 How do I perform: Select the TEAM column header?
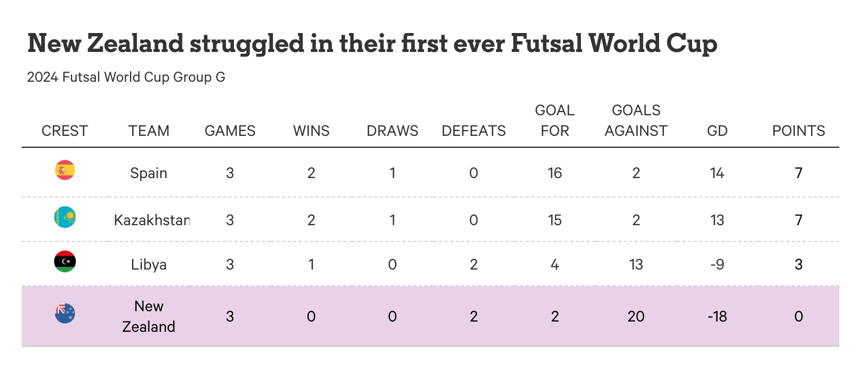coord(149,131)
